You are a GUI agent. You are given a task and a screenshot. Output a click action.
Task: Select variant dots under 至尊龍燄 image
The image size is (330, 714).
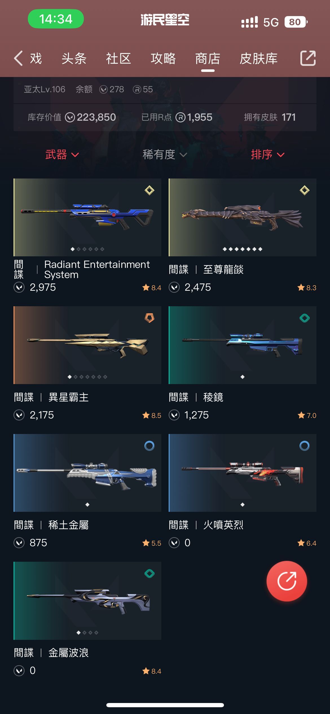[243, 249]
